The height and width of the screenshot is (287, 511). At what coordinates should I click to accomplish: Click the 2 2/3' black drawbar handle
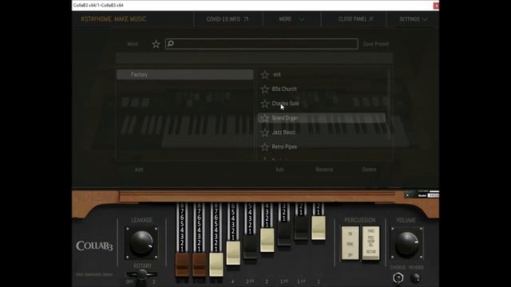coord(250,246)
